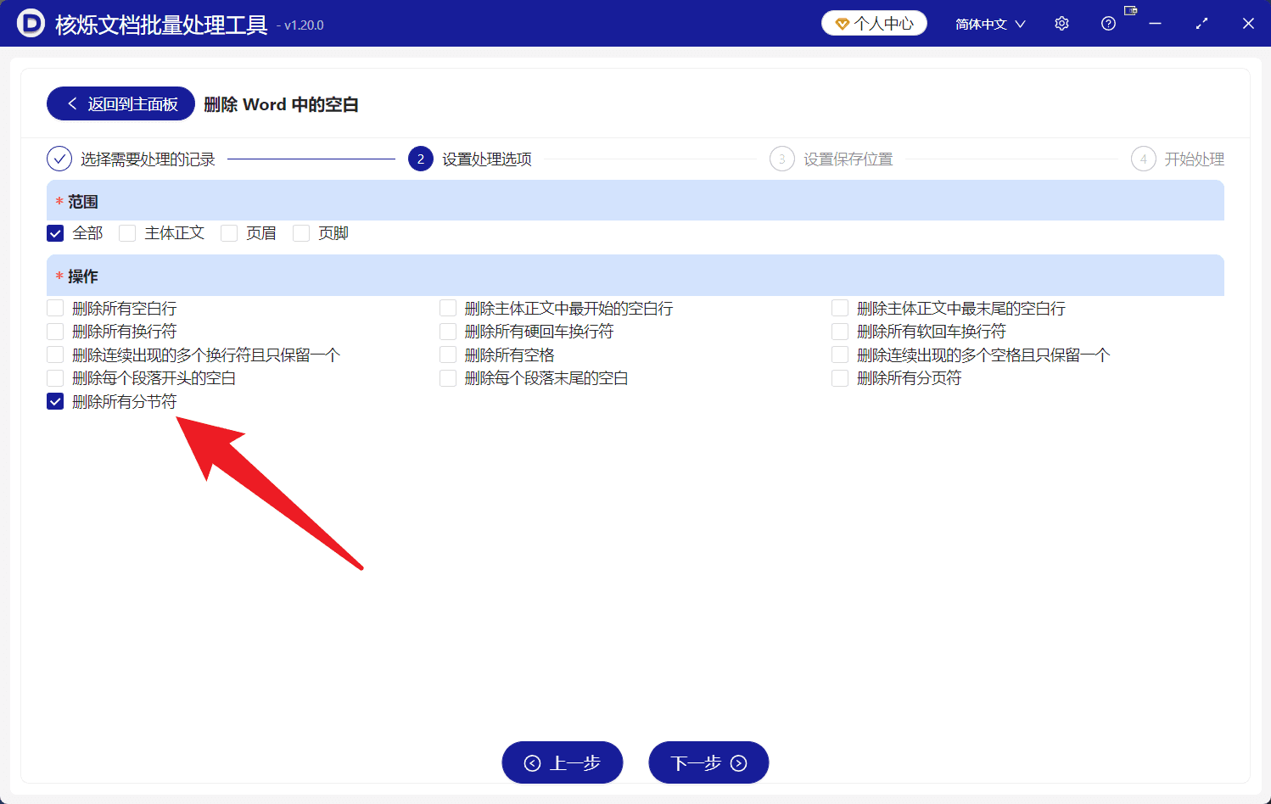Click the 下一步 next button
1271x804 pixels.
(x=708, y=762)
